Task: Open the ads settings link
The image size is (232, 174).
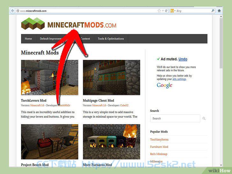Action: tap(179, 79)
